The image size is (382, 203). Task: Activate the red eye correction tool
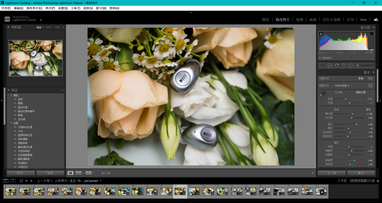[337, 65]
